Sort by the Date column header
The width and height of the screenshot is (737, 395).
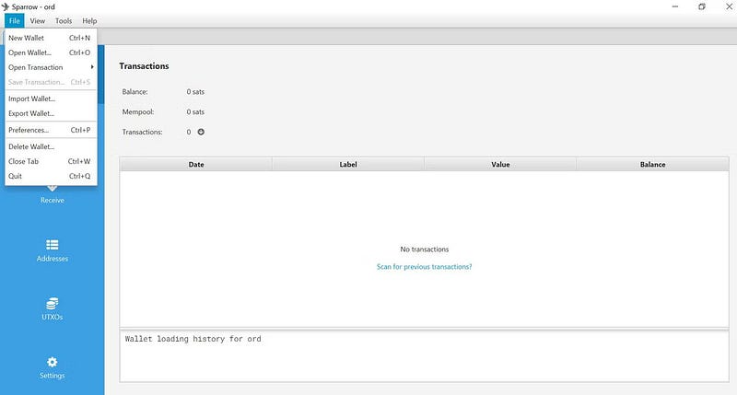pos(196,165)
